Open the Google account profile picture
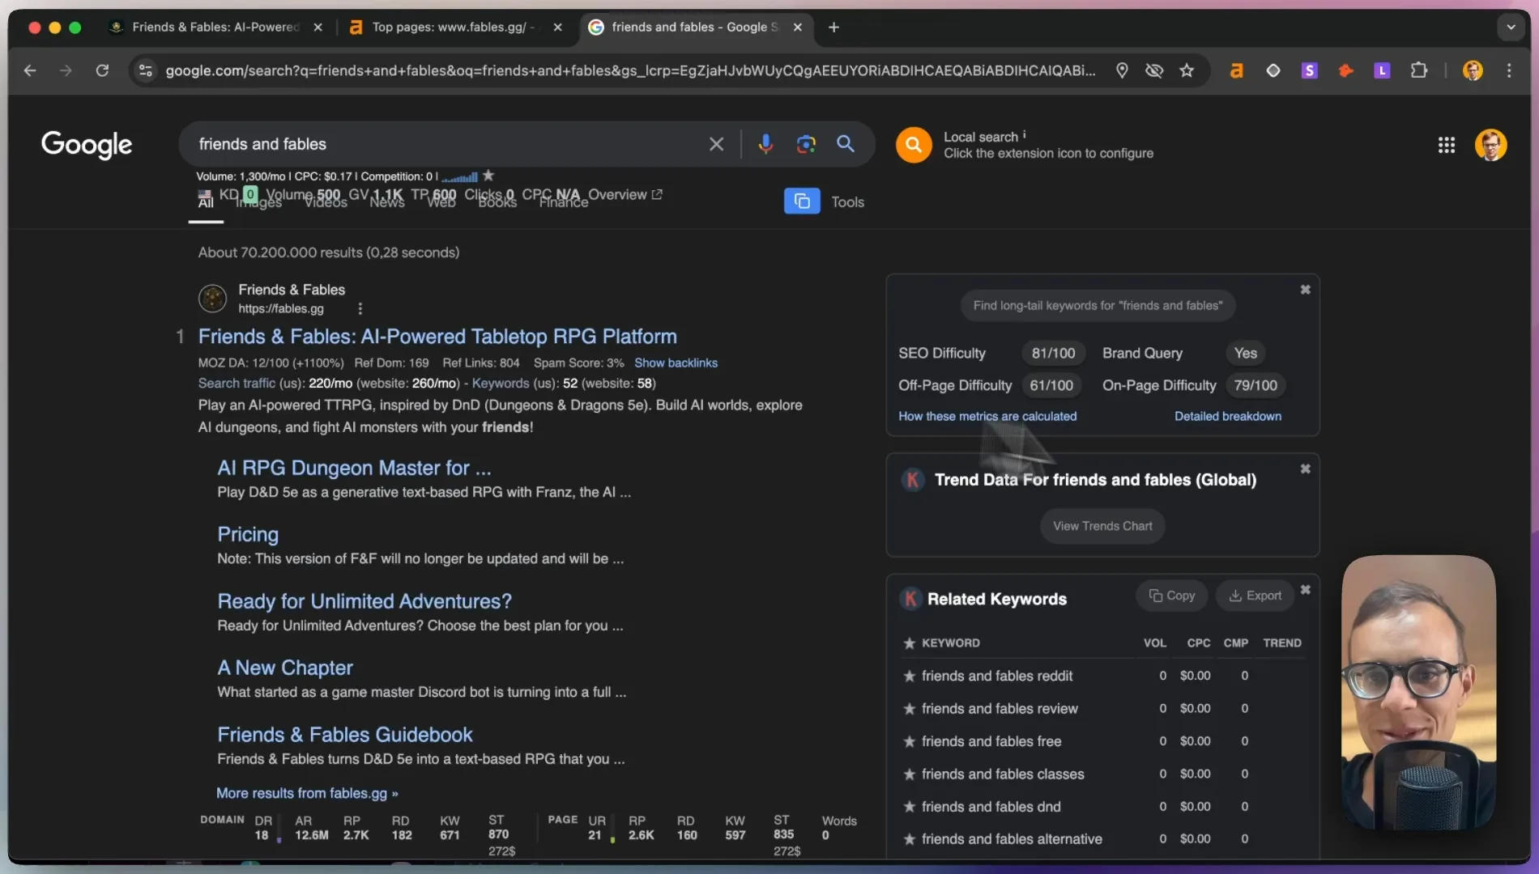 1490,145
